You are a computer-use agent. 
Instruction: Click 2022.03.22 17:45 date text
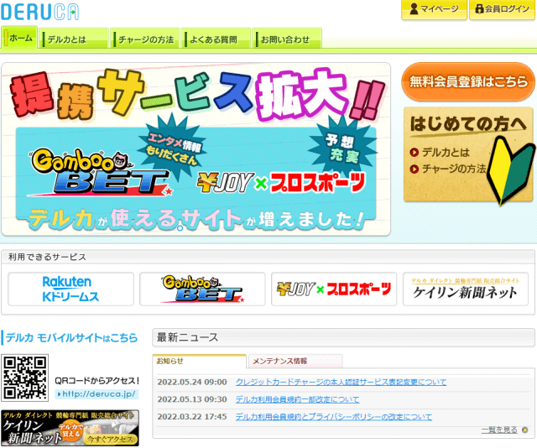[192, 417]
